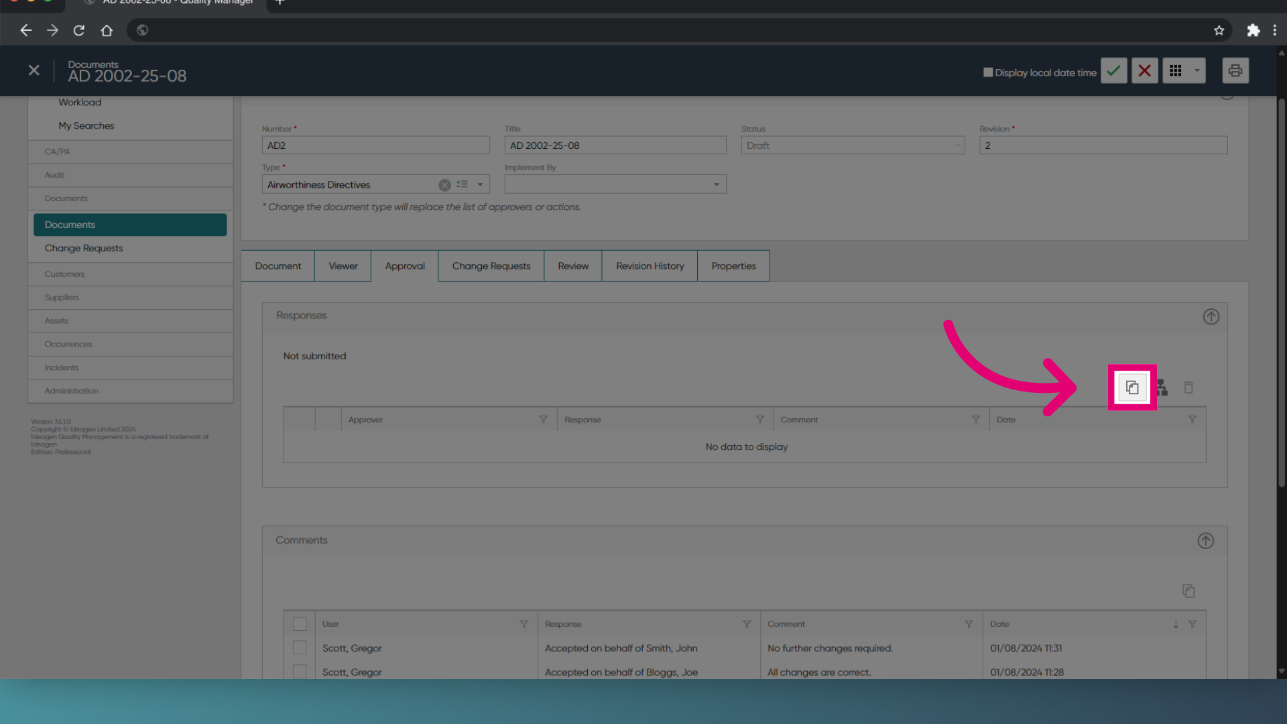This screenshot has height=724, width=1287.
Task: Open type list icon in Type field
Action: coord(462,184)
